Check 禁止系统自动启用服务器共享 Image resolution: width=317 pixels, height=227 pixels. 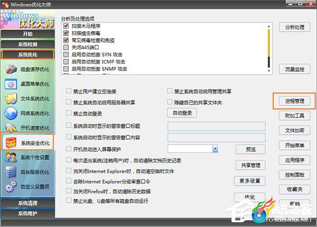pyautogui.click(x=69, y=102)
